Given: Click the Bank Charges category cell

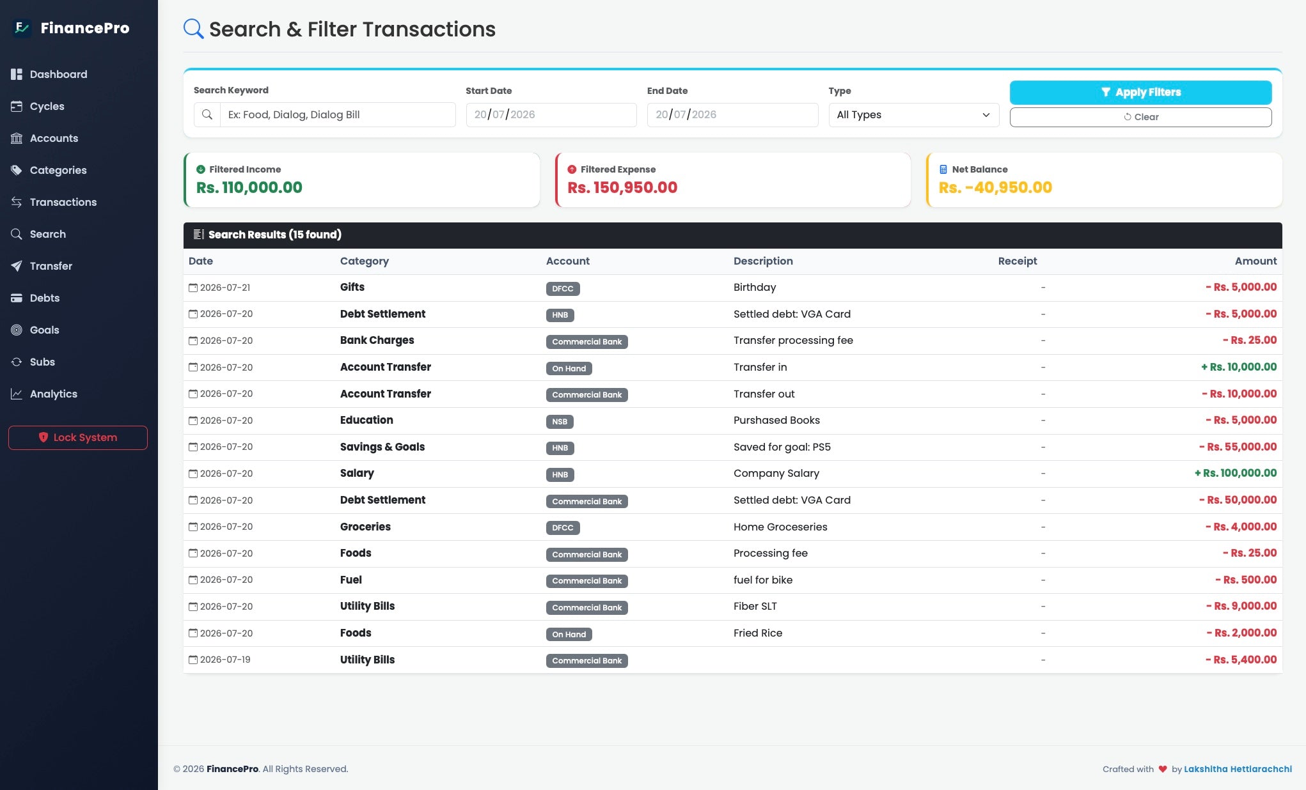Looking at the screenshot, I should click(377, 341).
